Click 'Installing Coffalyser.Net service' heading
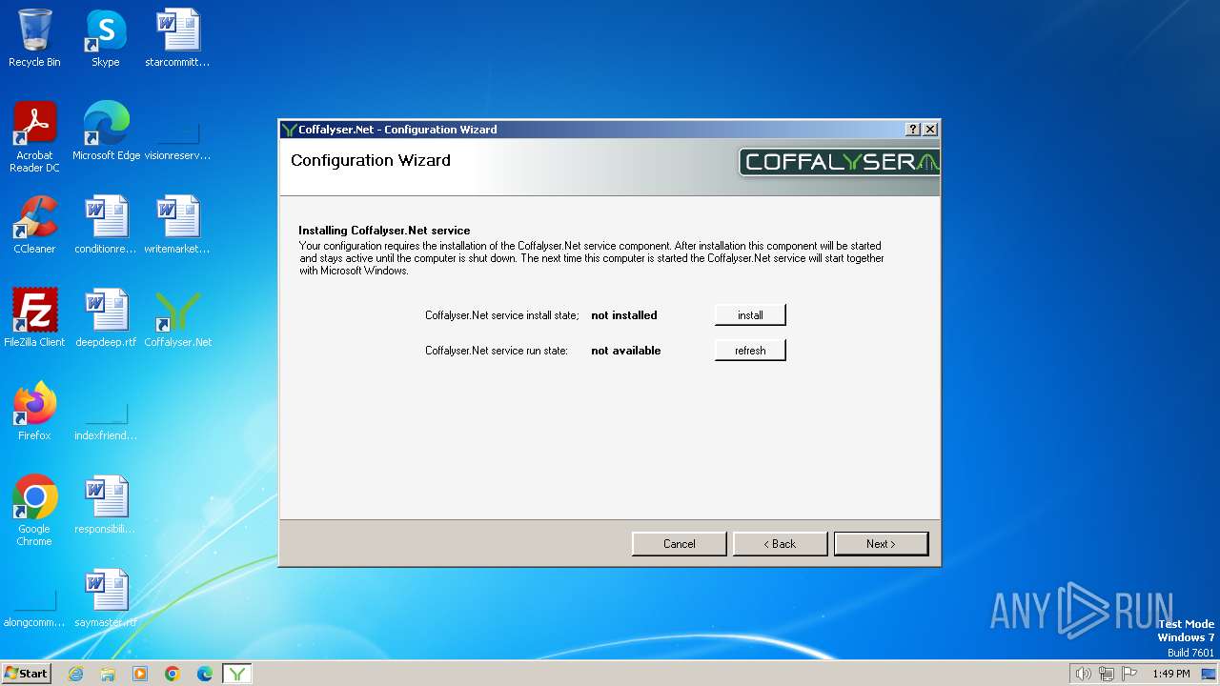 (x=384, y=231)
